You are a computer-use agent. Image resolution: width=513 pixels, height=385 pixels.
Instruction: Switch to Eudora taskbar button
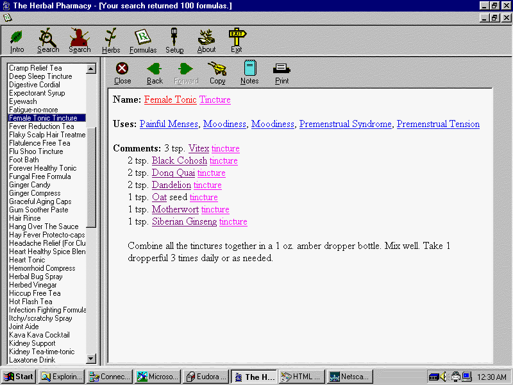tap(206, 377)
